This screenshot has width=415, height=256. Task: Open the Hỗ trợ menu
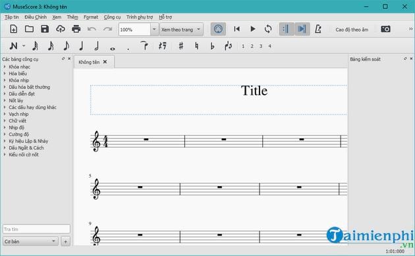165,17
